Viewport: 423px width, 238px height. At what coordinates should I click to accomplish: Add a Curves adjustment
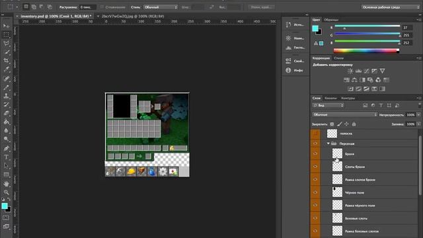point(366,71)
